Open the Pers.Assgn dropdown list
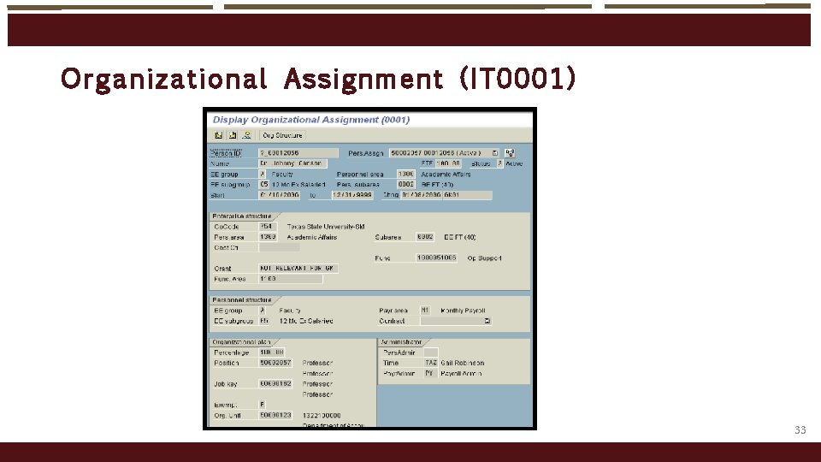This screenshot has height=462, width=821. point(495,153)
